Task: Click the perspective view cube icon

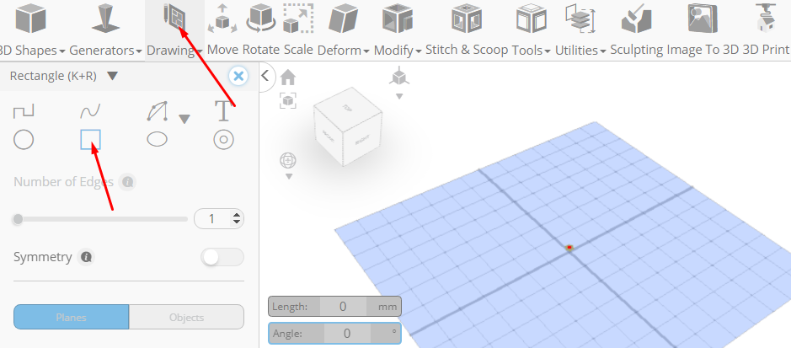Action: pos(399,77)
